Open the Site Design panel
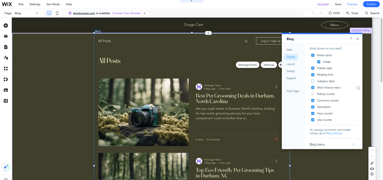Screen dimensions: 383x180 click(x=6, y=57)
